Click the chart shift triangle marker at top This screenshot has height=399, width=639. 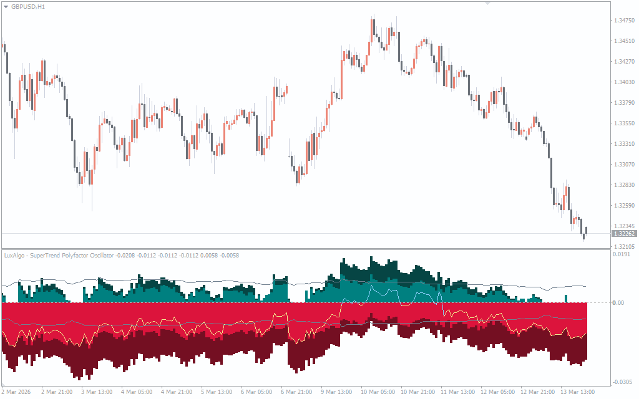(x=488, y=3)
